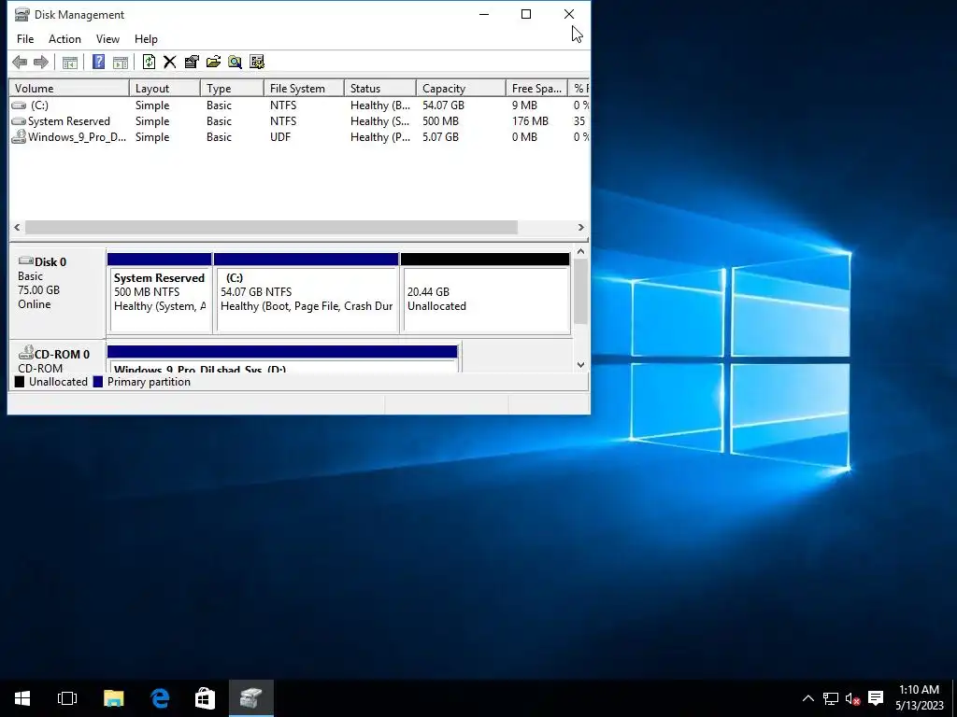Select the System Reserved volume drive icon
Image resolution: width=957 pixels, height=717 pixels.
pyautogui.click(x=19, y=121)
